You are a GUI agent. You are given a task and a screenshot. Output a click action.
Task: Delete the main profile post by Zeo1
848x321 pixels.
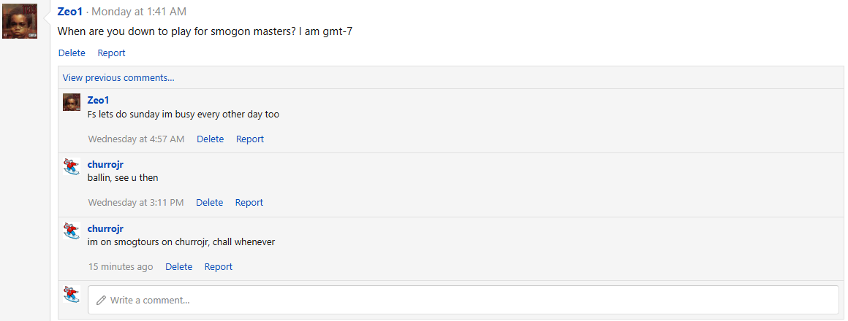pyautogui.click(x=72, y=53)
